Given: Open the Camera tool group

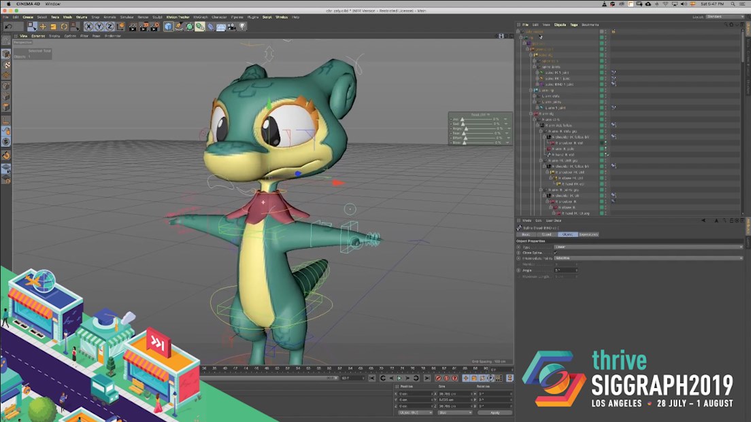Looking at the screenshot, I should click(232, 27).
